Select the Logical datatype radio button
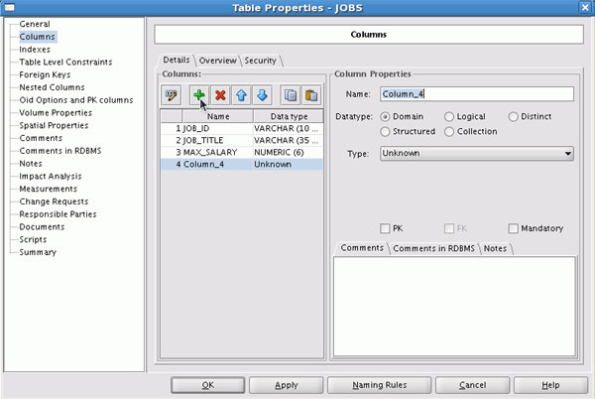595x399 pixels. [449, 117]
